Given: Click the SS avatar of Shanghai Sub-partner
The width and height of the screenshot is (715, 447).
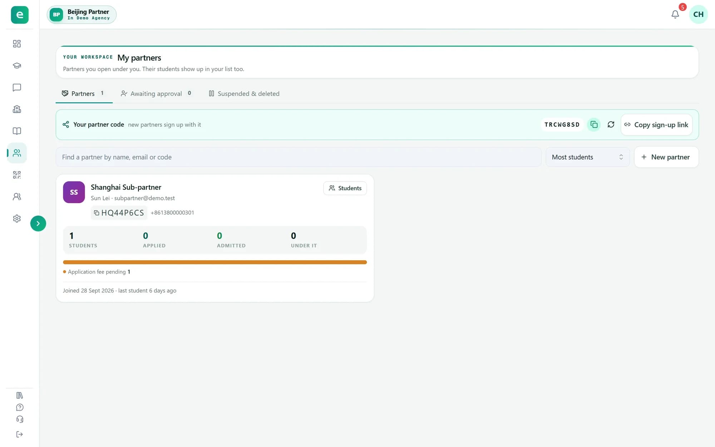Looking at the screenshot, I should click(x=74, y=192).
